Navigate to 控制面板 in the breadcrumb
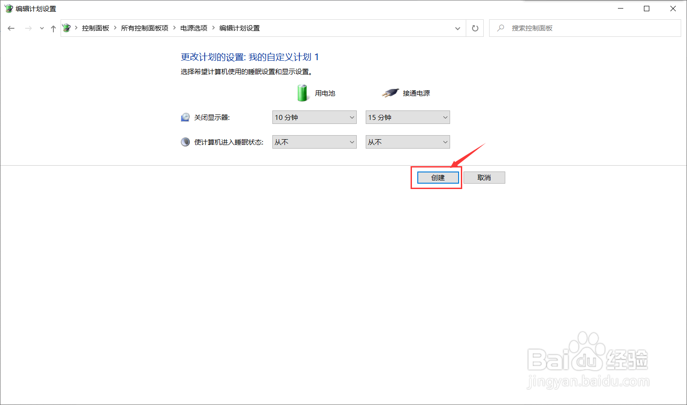The image size is (687, 405). click(95, 27)
